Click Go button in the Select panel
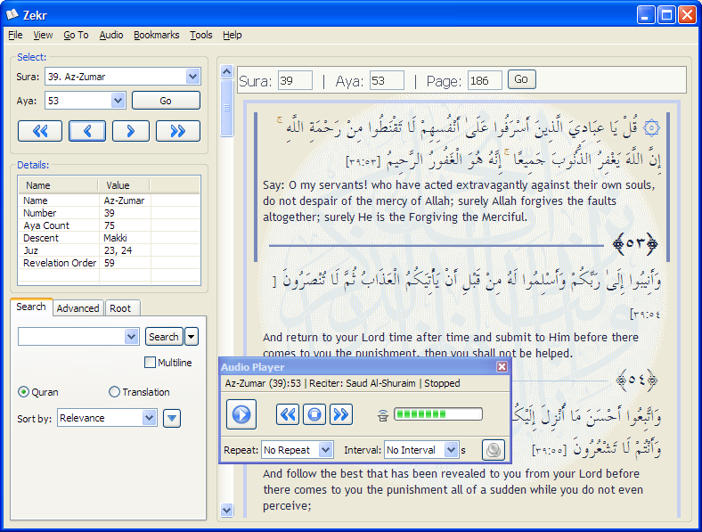Viewport: 702px width, 532px height. pos(166,101)
